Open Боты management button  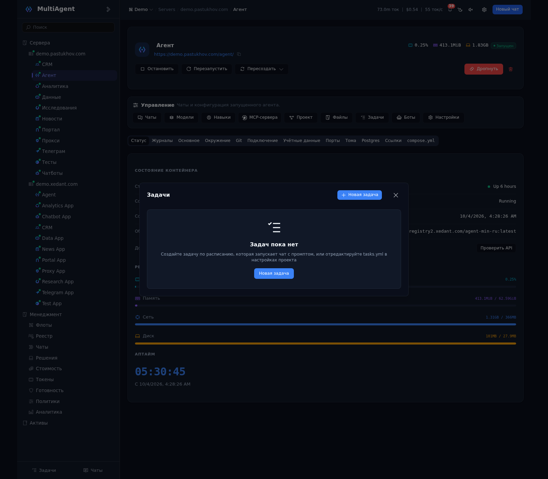coord(406,118)
